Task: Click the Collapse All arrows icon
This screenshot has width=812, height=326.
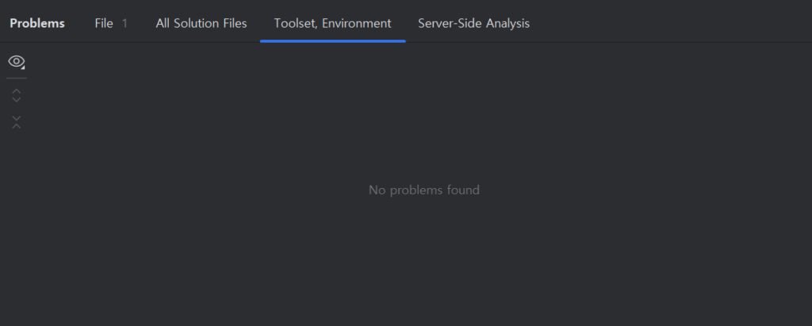Action: 17,122
